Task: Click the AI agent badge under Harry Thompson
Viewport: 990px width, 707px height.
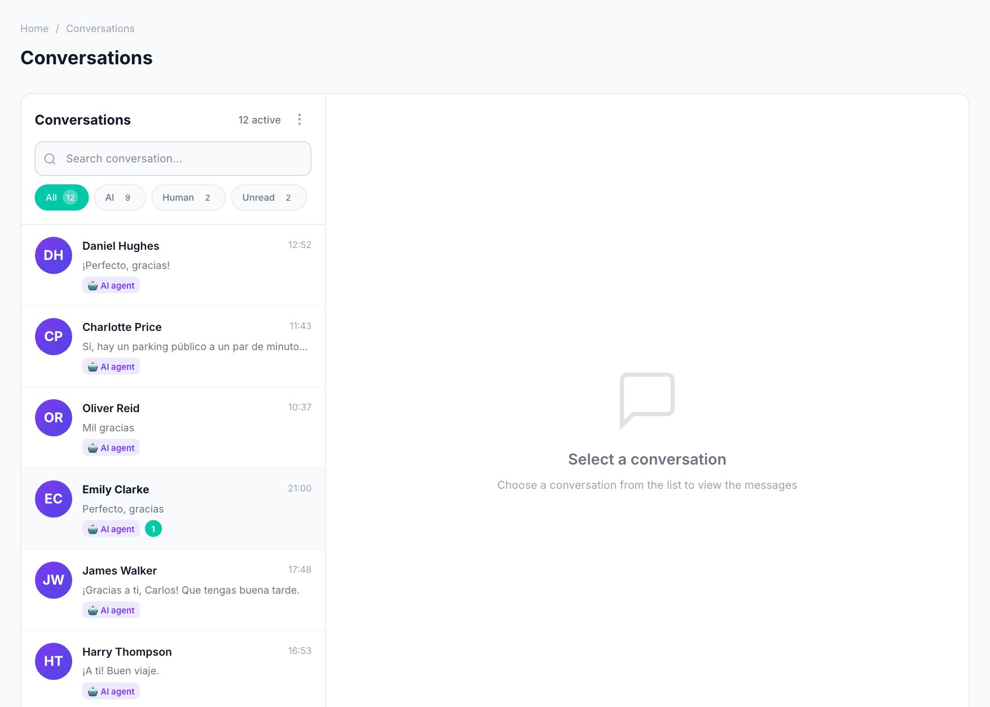Action: [111, 691]
